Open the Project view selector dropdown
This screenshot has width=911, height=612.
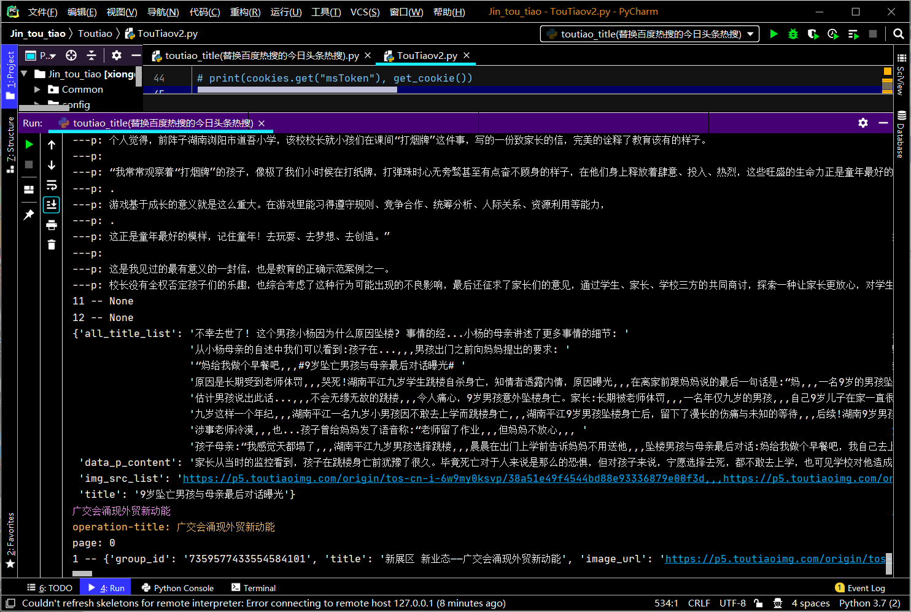(41, 55)
